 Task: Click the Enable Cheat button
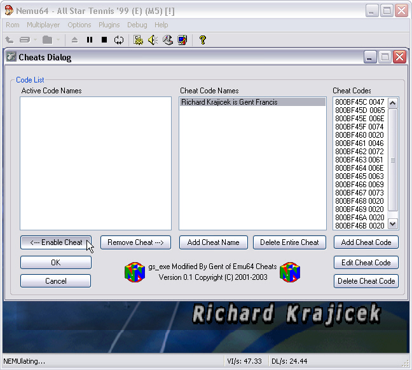[56, 242]
